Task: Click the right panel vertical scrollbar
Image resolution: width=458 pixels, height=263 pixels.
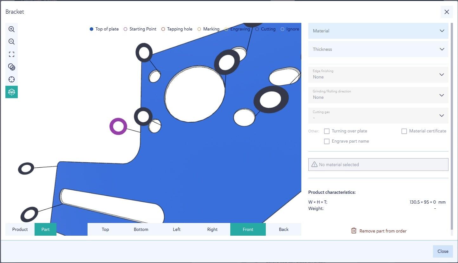Action: point(452,127)
